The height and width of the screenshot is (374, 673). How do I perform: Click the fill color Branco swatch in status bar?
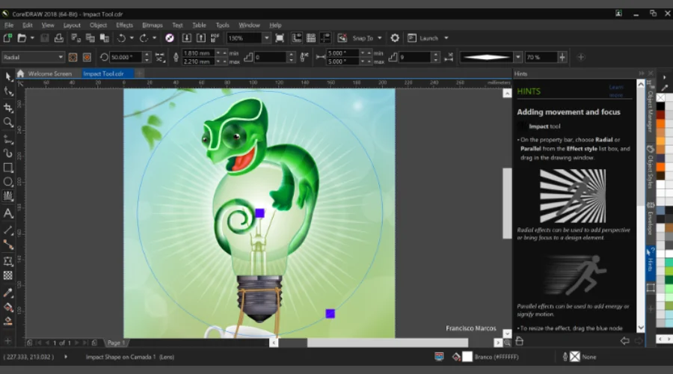click(x=467, y=357)
